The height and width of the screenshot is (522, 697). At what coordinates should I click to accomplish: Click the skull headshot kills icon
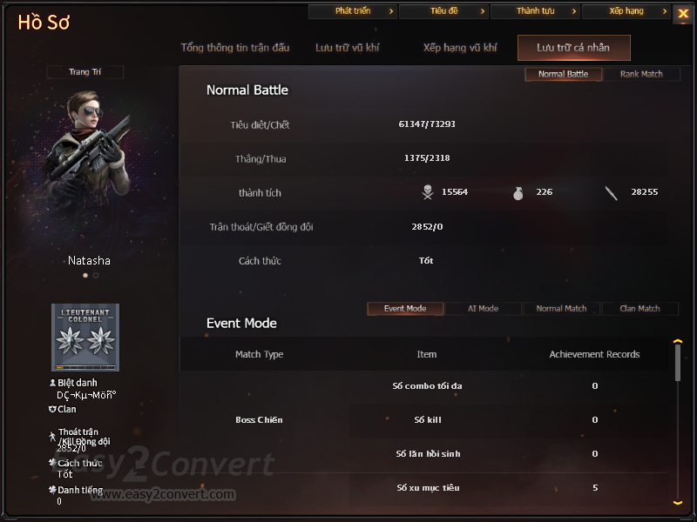428,192
